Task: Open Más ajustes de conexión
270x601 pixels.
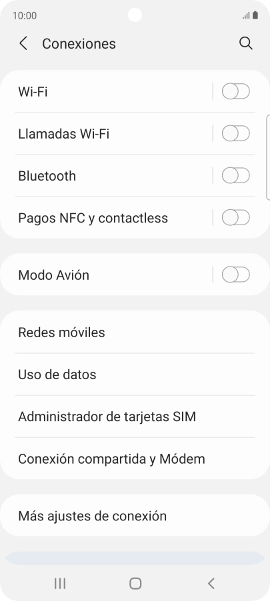Action: pos(135,516)
